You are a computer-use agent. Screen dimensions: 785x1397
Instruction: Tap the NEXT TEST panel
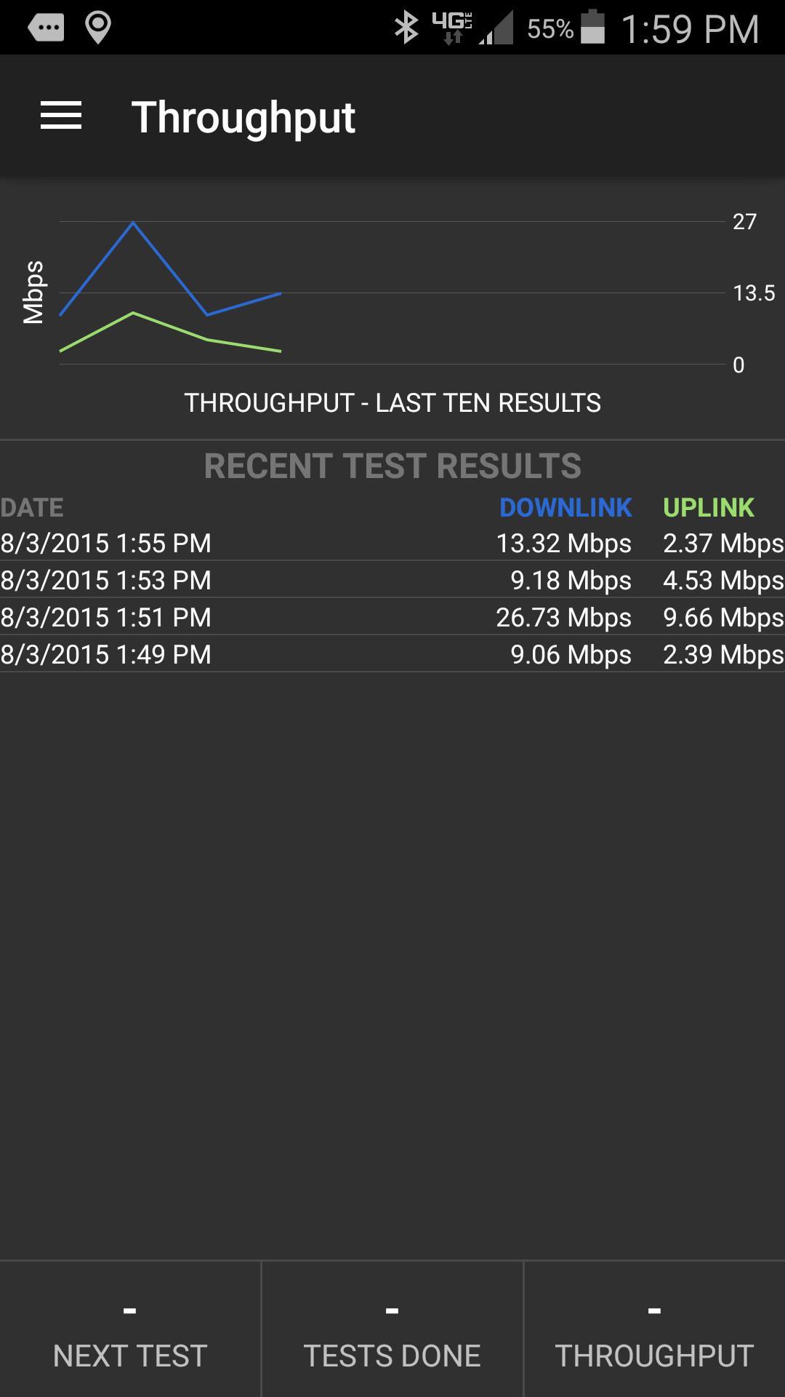130,1330
